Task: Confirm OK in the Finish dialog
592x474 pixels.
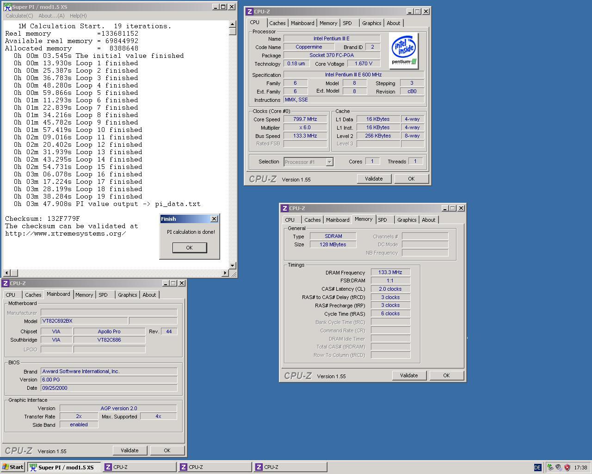Action: 189,248
